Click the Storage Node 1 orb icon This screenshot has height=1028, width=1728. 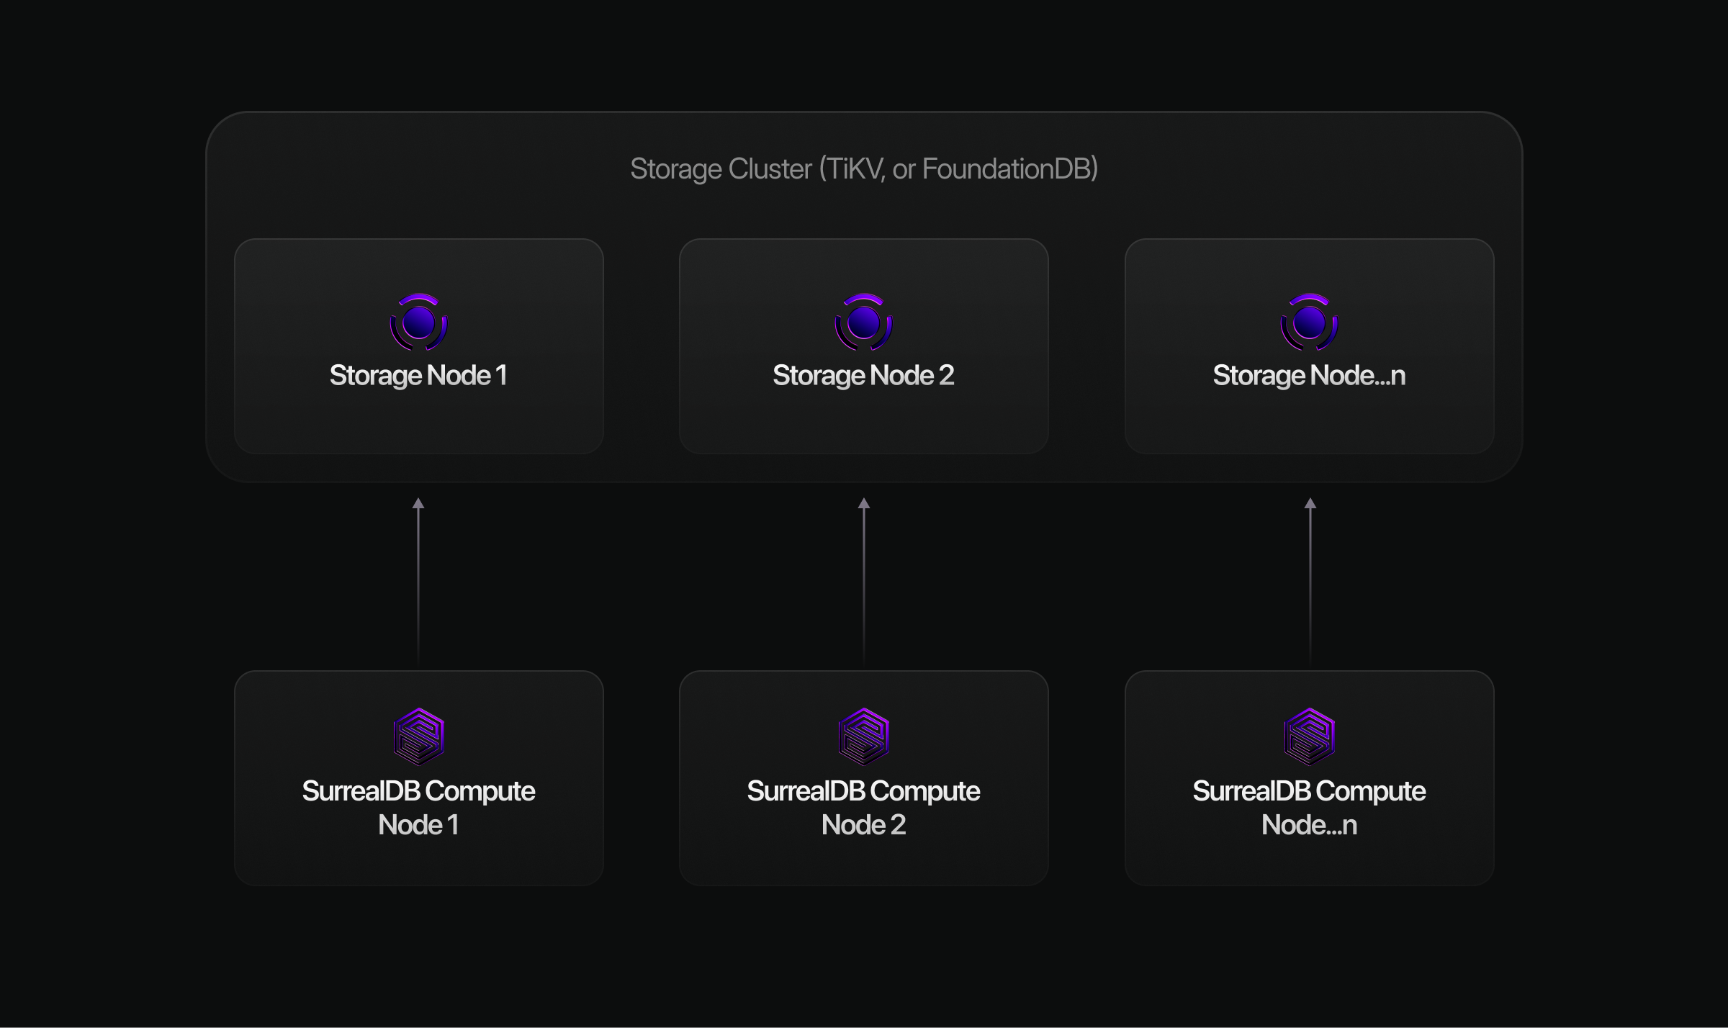point(418,323)
